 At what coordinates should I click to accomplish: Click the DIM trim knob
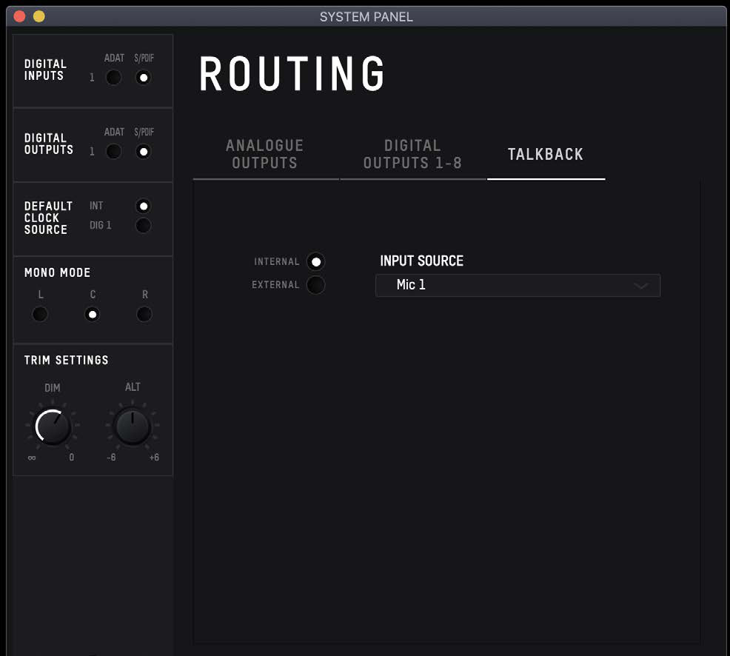point(53,426)
